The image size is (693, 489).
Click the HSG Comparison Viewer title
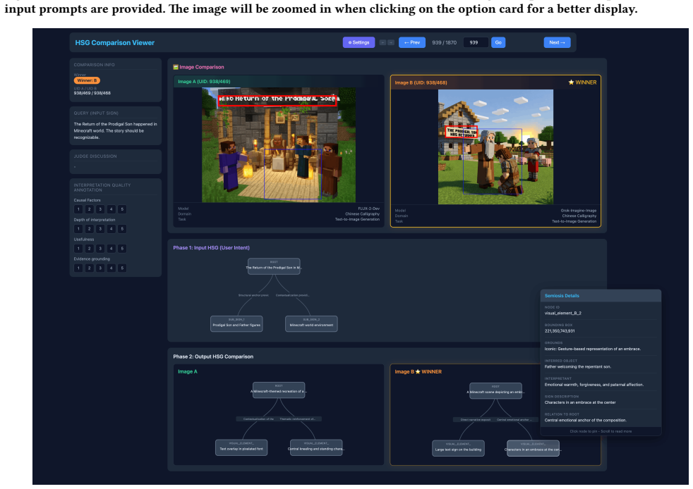pos(114,43)
